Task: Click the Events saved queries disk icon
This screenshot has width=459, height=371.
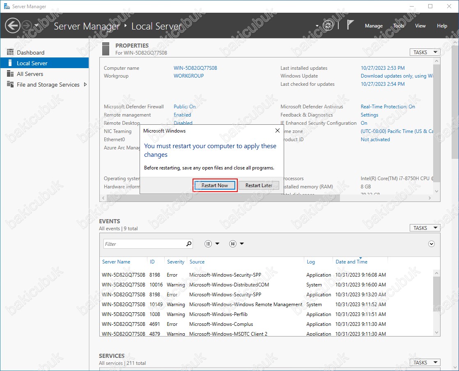Action: tap(233, 244)
